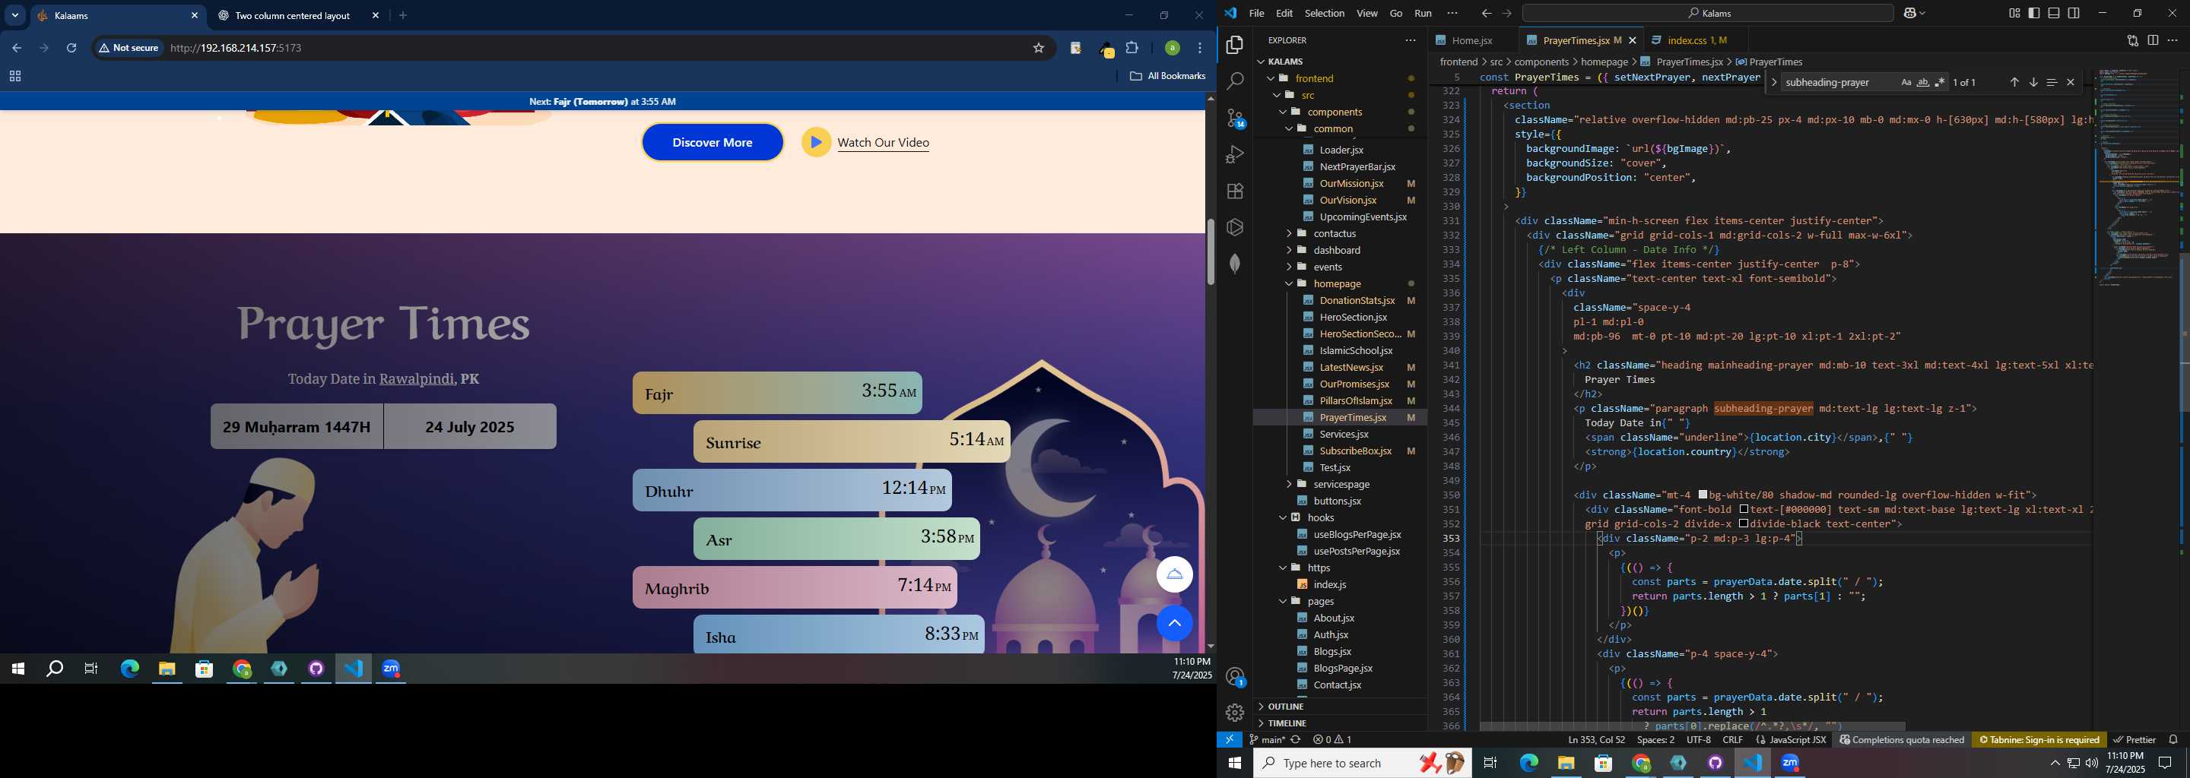Open the Explorer view in VS Code activity bar
The width and height of the screenshot is (2190, 778).
pyautogui.click(x=1234, y=45)
